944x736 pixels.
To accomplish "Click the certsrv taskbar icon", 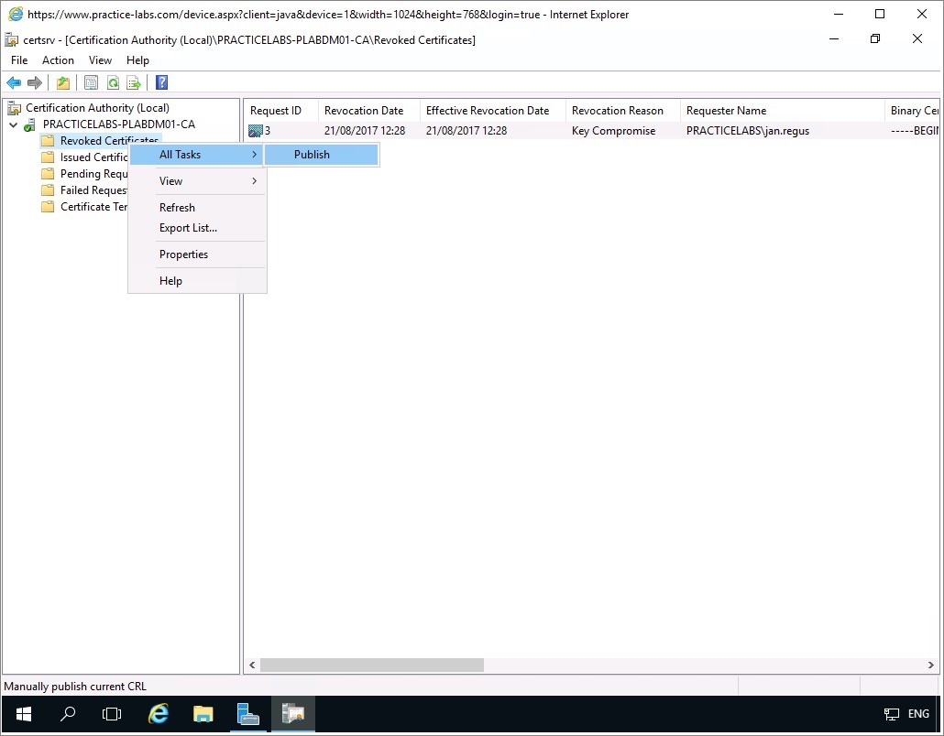I will [293, 714].
